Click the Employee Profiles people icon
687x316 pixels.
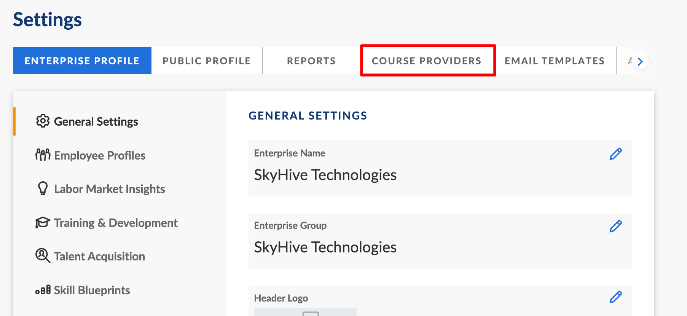tap(43, 155)
